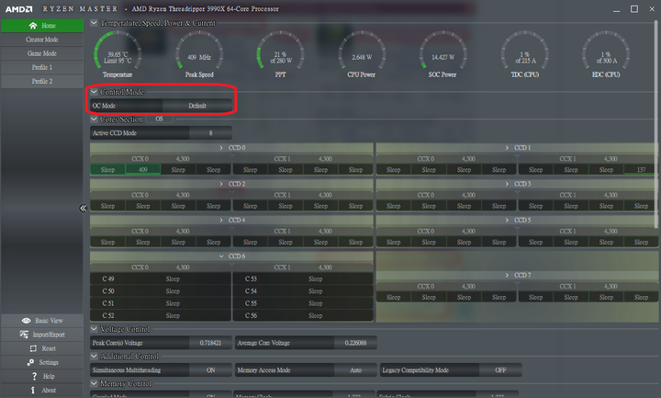Toggle Legacy Compatibility Mode OFF value
The image size is (661, 398).
[x=500, y=370]
